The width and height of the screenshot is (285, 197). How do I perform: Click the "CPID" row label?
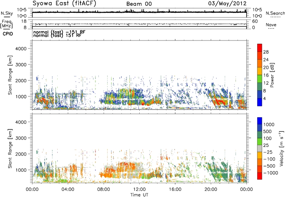pos(8,34)
